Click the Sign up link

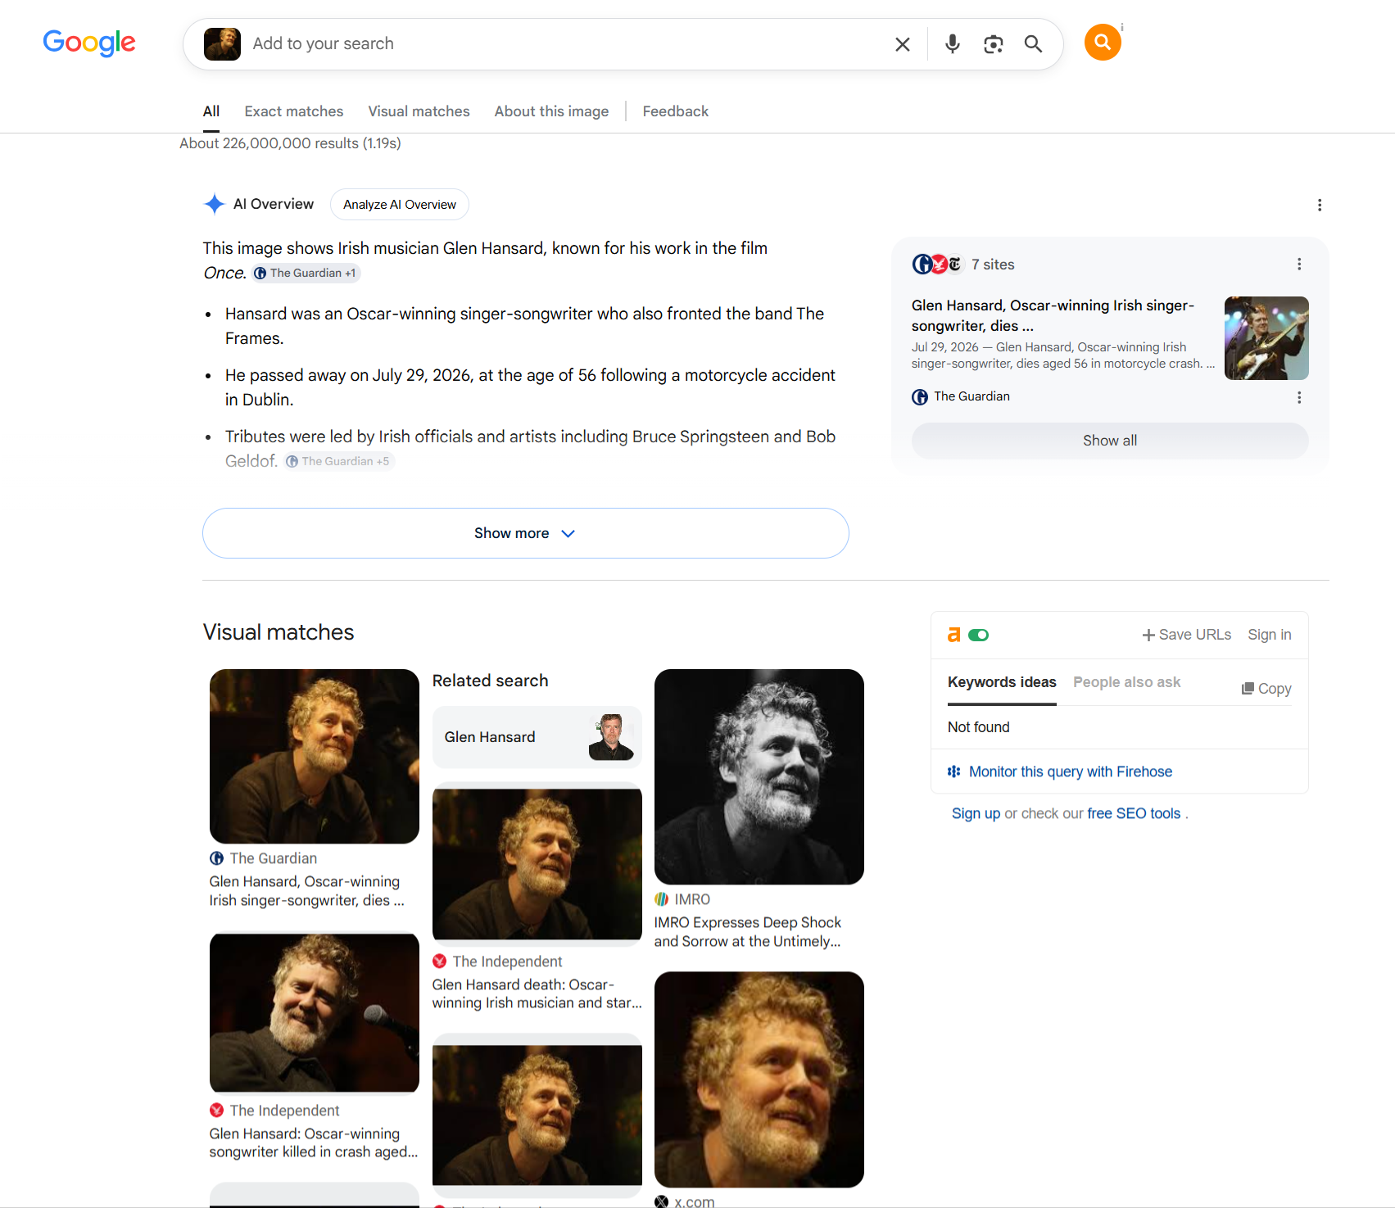976,813
